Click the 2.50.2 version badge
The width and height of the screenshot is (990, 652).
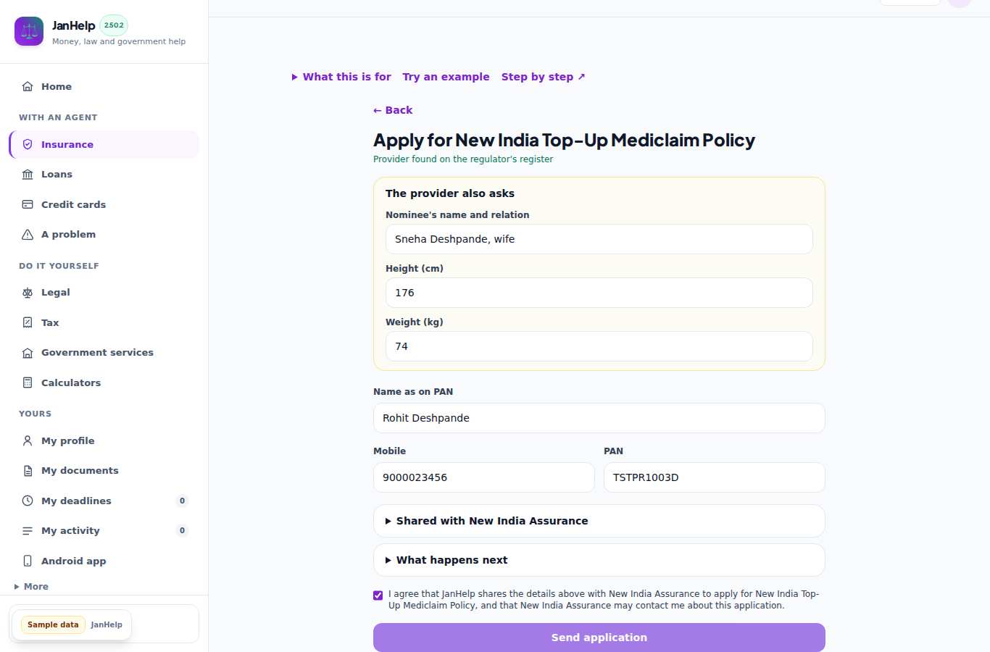[114, 25]
